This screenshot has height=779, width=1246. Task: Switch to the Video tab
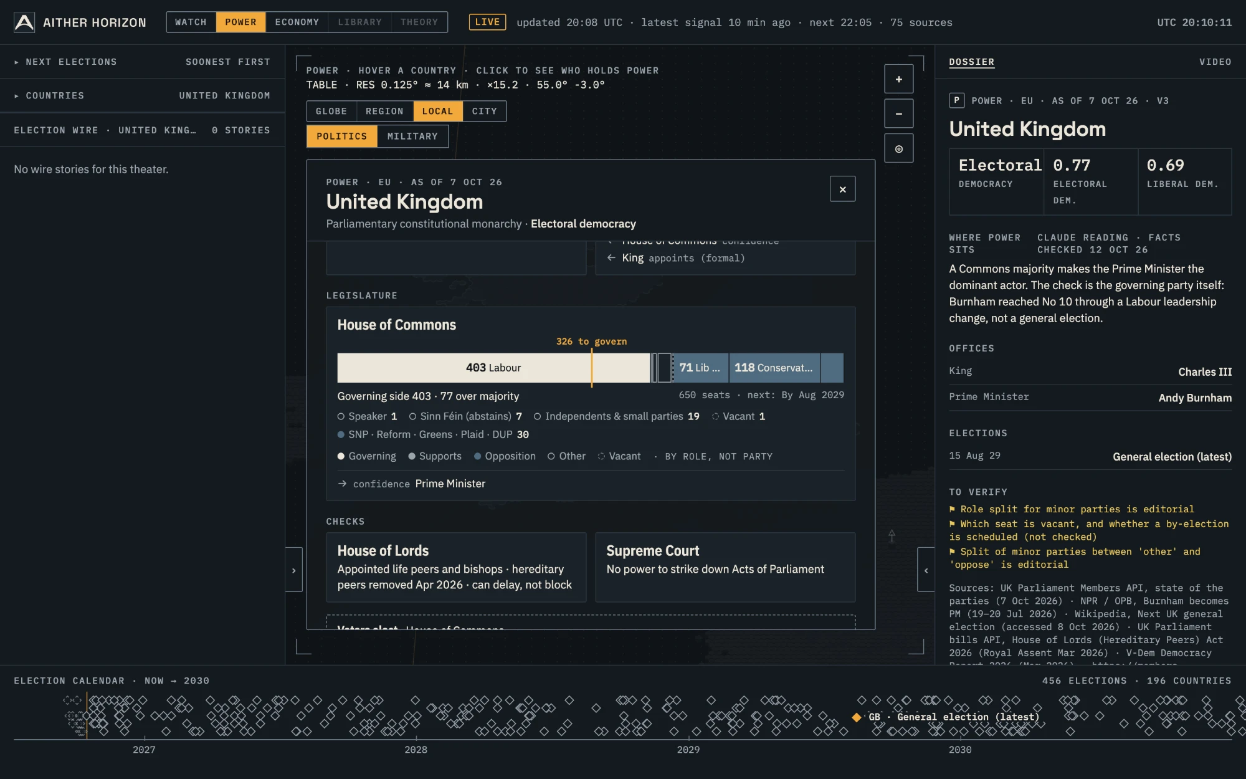(1215, 62)
